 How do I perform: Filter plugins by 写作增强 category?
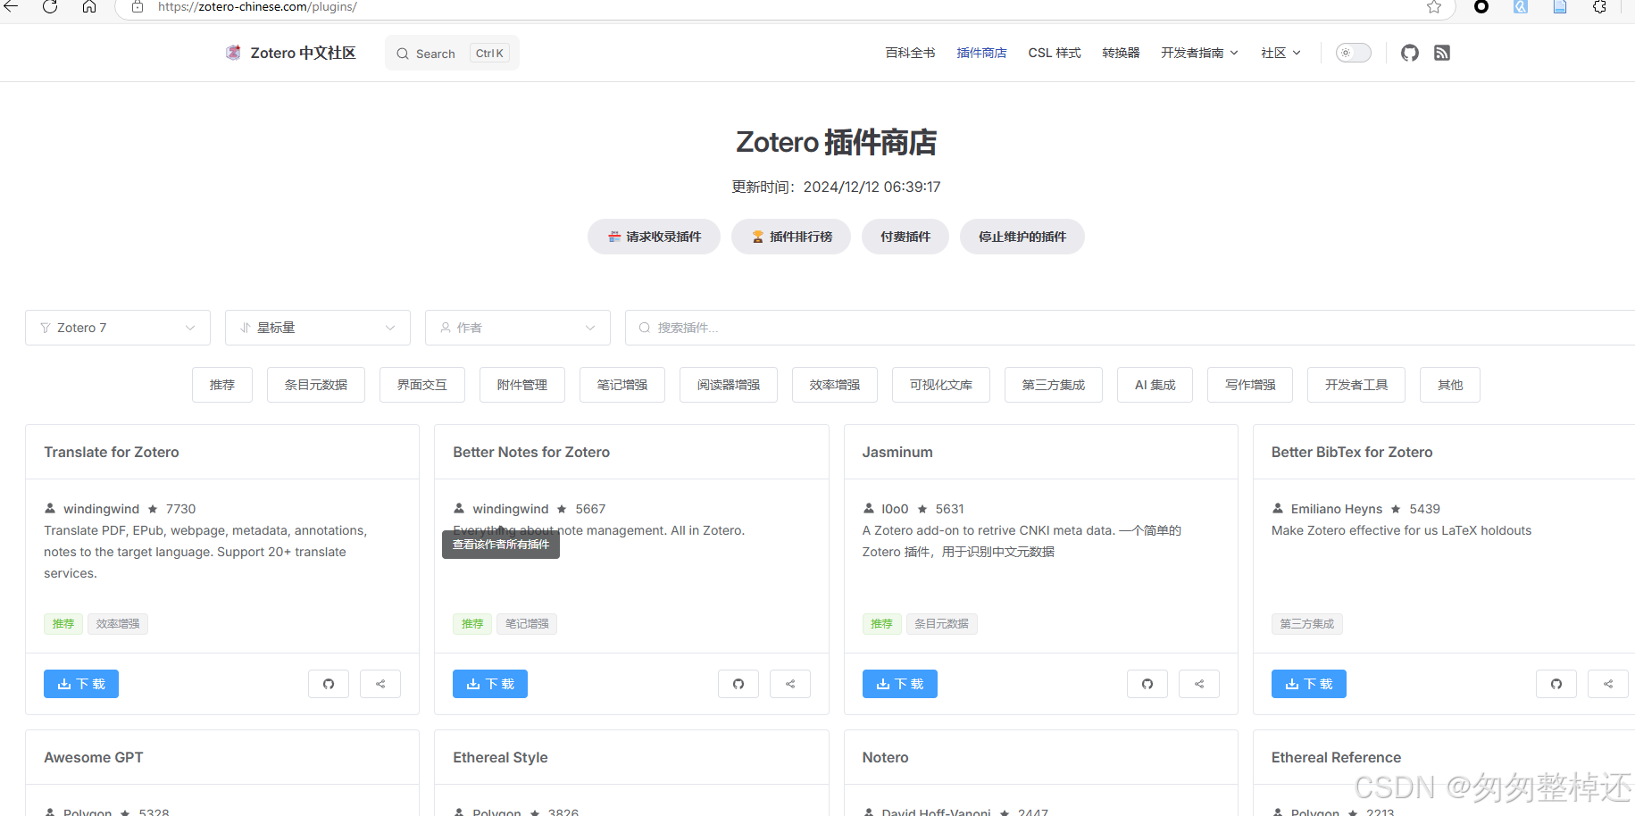1250,385
